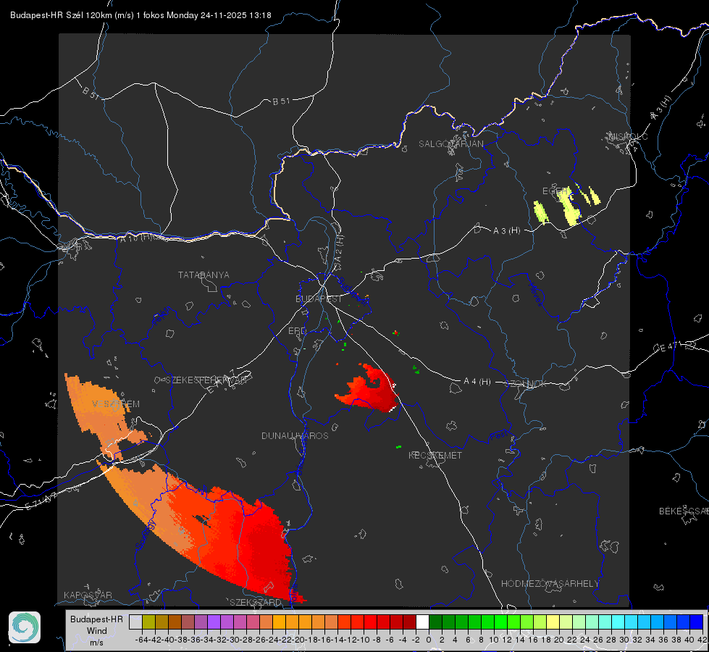The image size is (709, 652).
Task: Click the blue 'Somogy' county label
Action: point(146,535)
